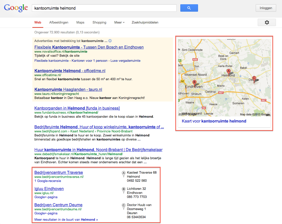Open the 1 Google-recensie link
This screenshot has width=282, height=224.
point(48,181)
